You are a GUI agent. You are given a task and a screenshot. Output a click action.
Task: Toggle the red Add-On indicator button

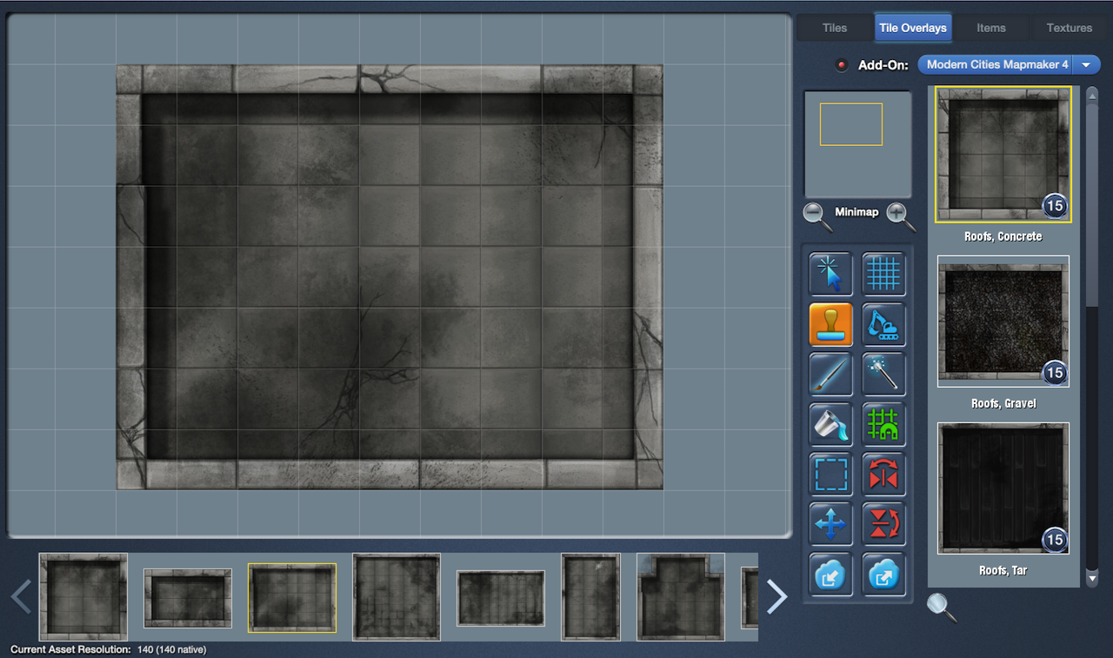(x=841, y=65)
